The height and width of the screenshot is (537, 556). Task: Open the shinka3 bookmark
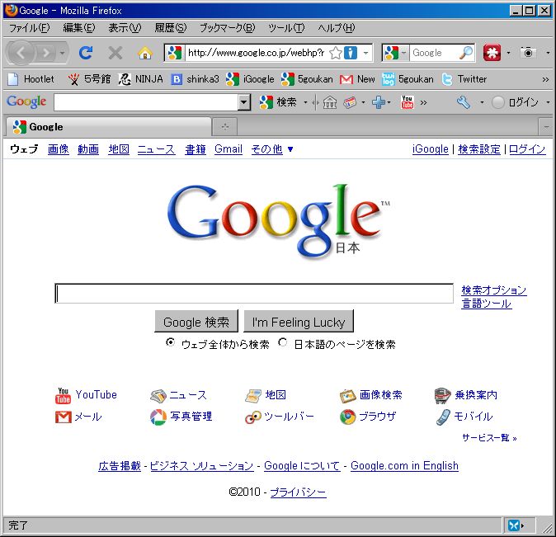[x=195, y=78]
